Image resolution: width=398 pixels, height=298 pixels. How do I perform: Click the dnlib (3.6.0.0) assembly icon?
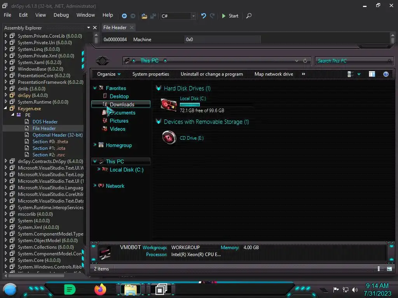point(12,88)
